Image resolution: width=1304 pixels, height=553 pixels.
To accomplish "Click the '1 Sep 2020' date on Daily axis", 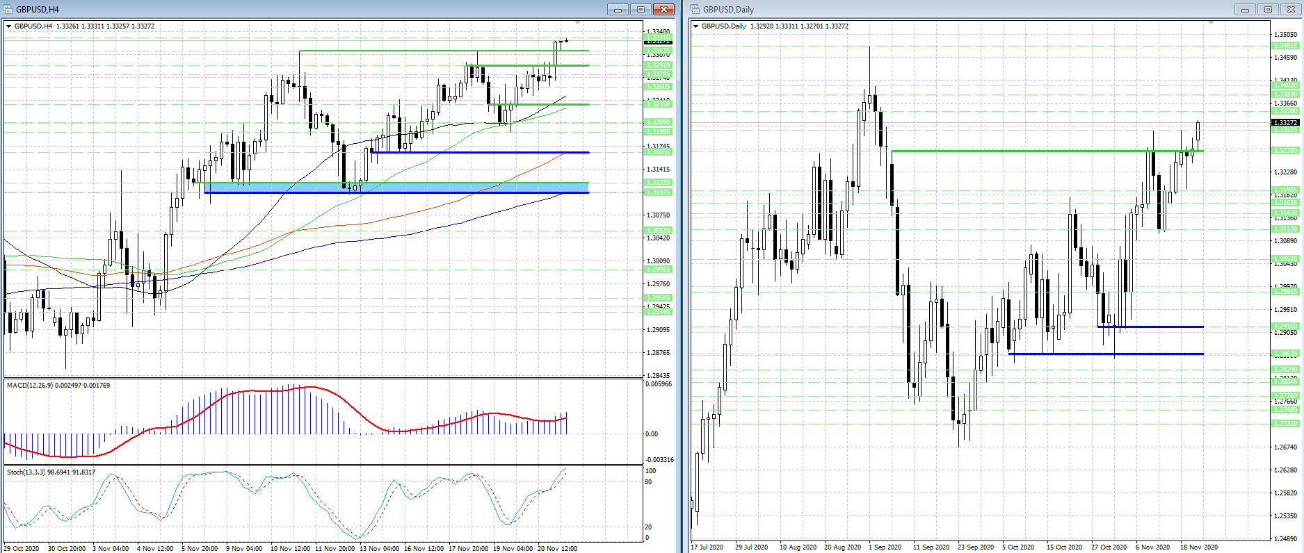I will point(885,547).
